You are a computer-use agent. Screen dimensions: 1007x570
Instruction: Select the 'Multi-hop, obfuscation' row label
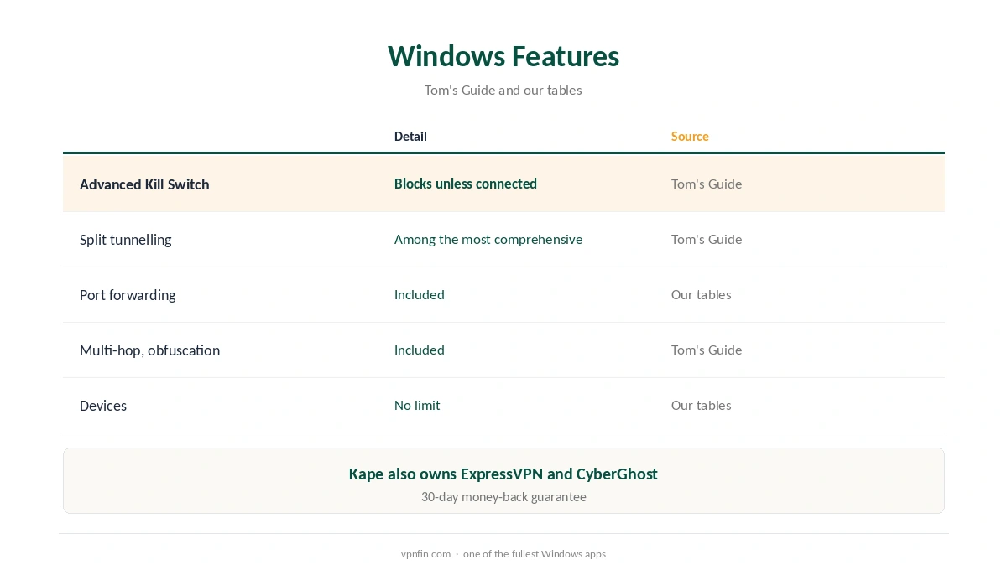click(149, 350)
